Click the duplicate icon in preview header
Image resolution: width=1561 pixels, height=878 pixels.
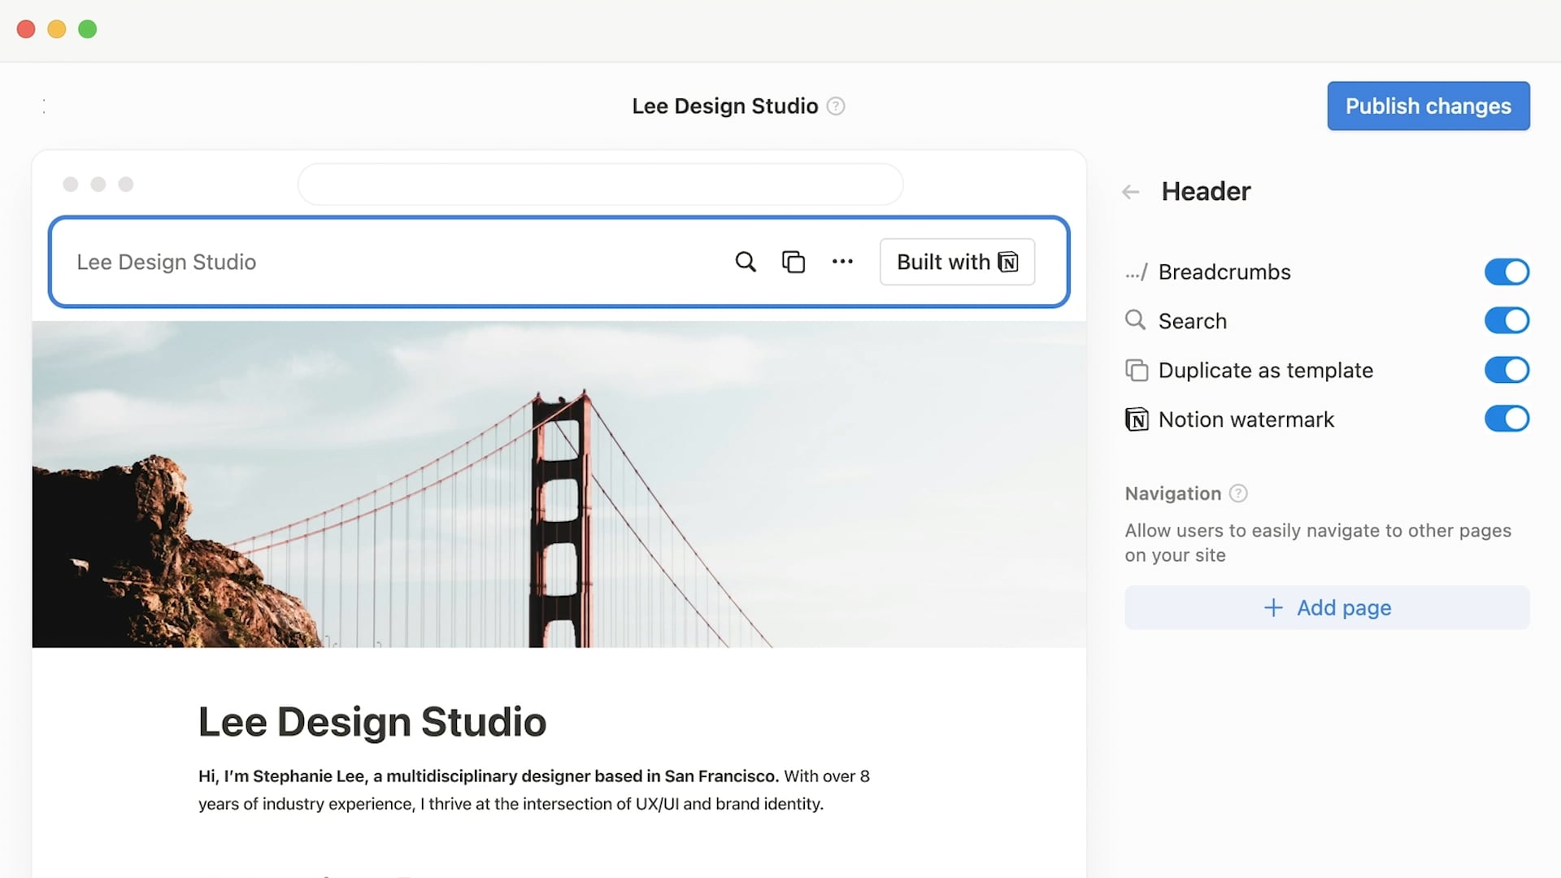794,262
